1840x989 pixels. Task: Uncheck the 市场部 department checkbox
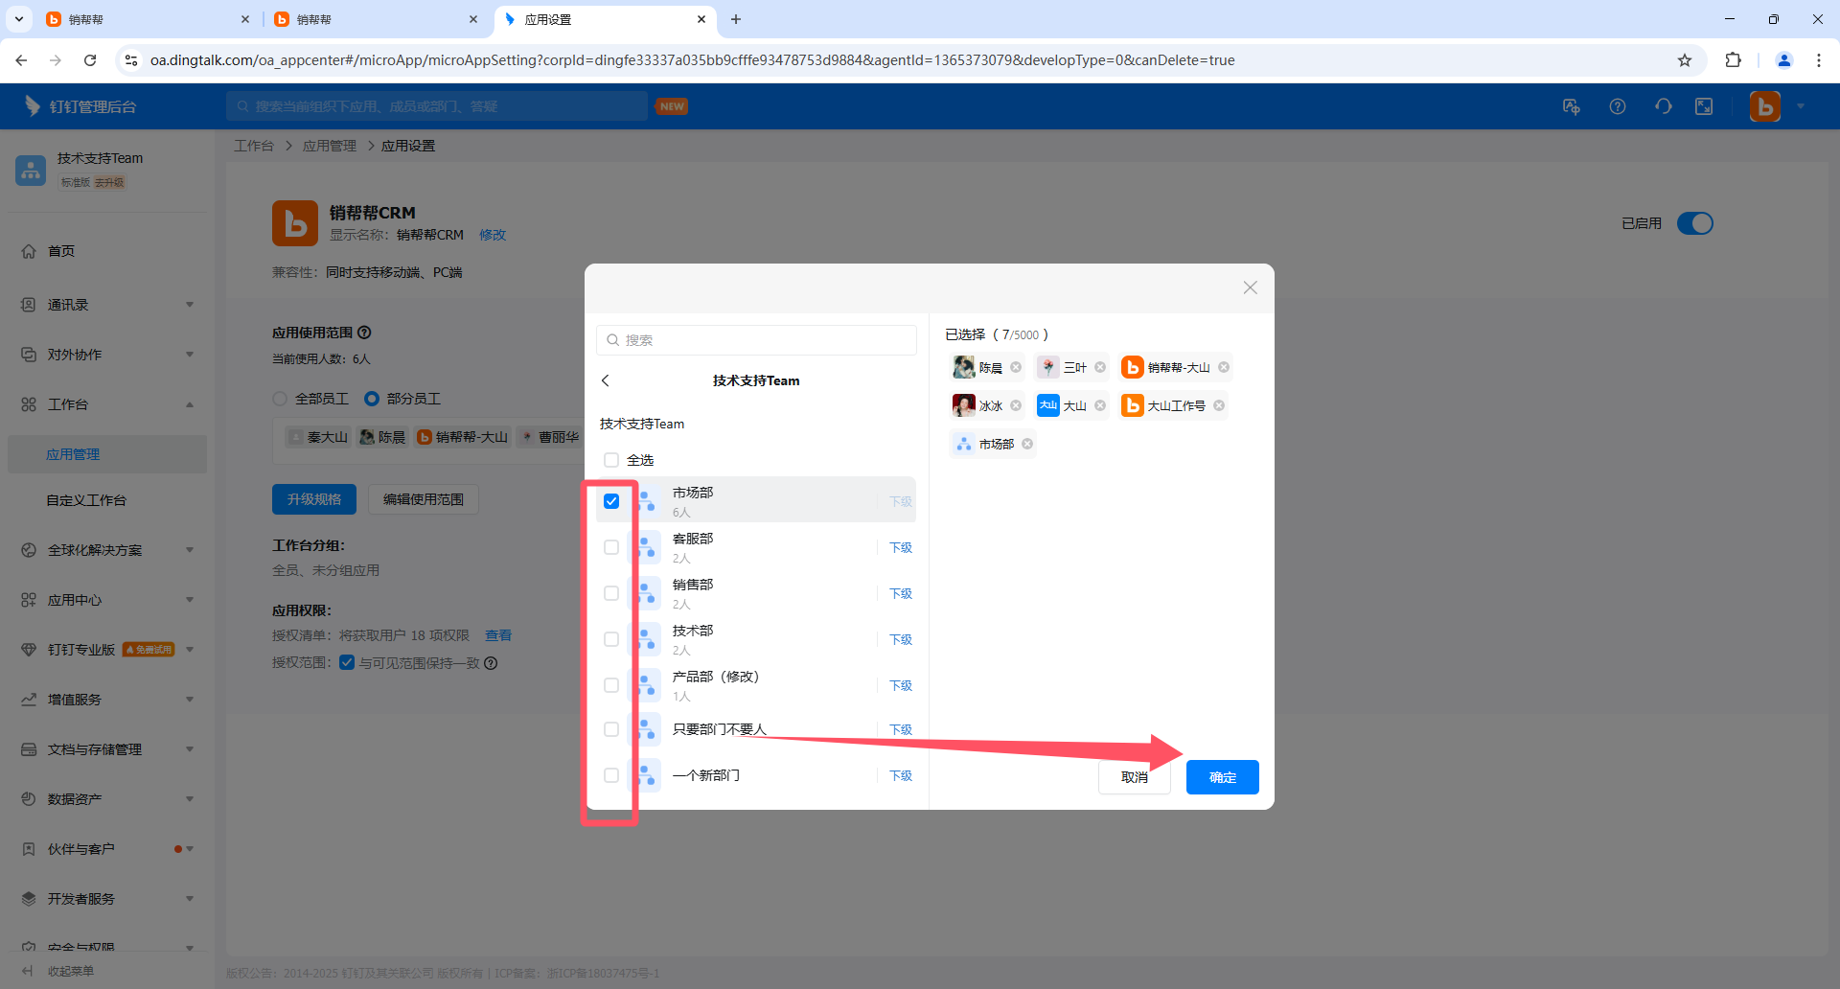click(x=611, y=501)
